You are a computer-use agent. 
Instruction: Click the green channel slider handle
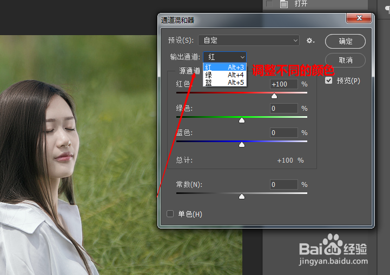click(x=241, y=120)
